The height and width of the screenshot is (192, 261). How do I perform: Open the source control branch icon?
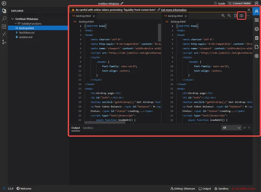tap(4, 42)
